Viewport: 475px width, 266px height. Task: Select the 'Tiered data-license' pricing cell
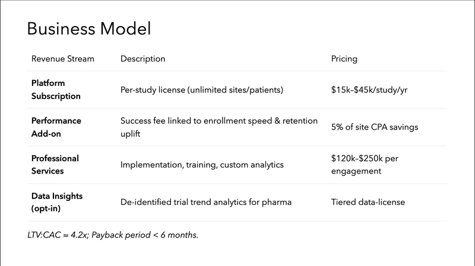click(x=368, y=202)
